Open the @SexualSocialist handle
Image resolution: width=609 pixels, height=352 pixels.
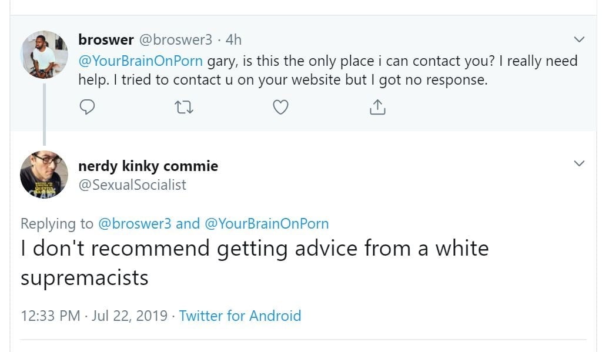(132, 185)
